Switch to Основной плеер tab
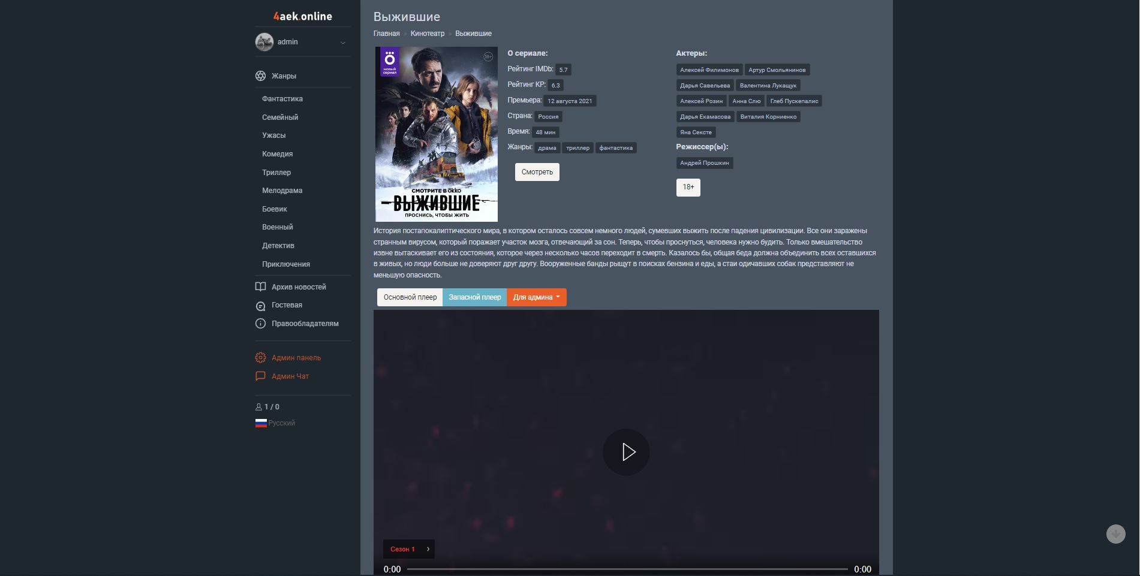Screen dimensions: 1140x576 pos(410,297)
